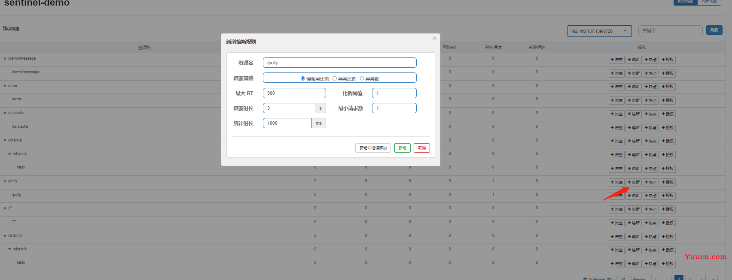Click the 资源名 field containing /polly
The image size is (732, 280).
(x=339, y=63)
